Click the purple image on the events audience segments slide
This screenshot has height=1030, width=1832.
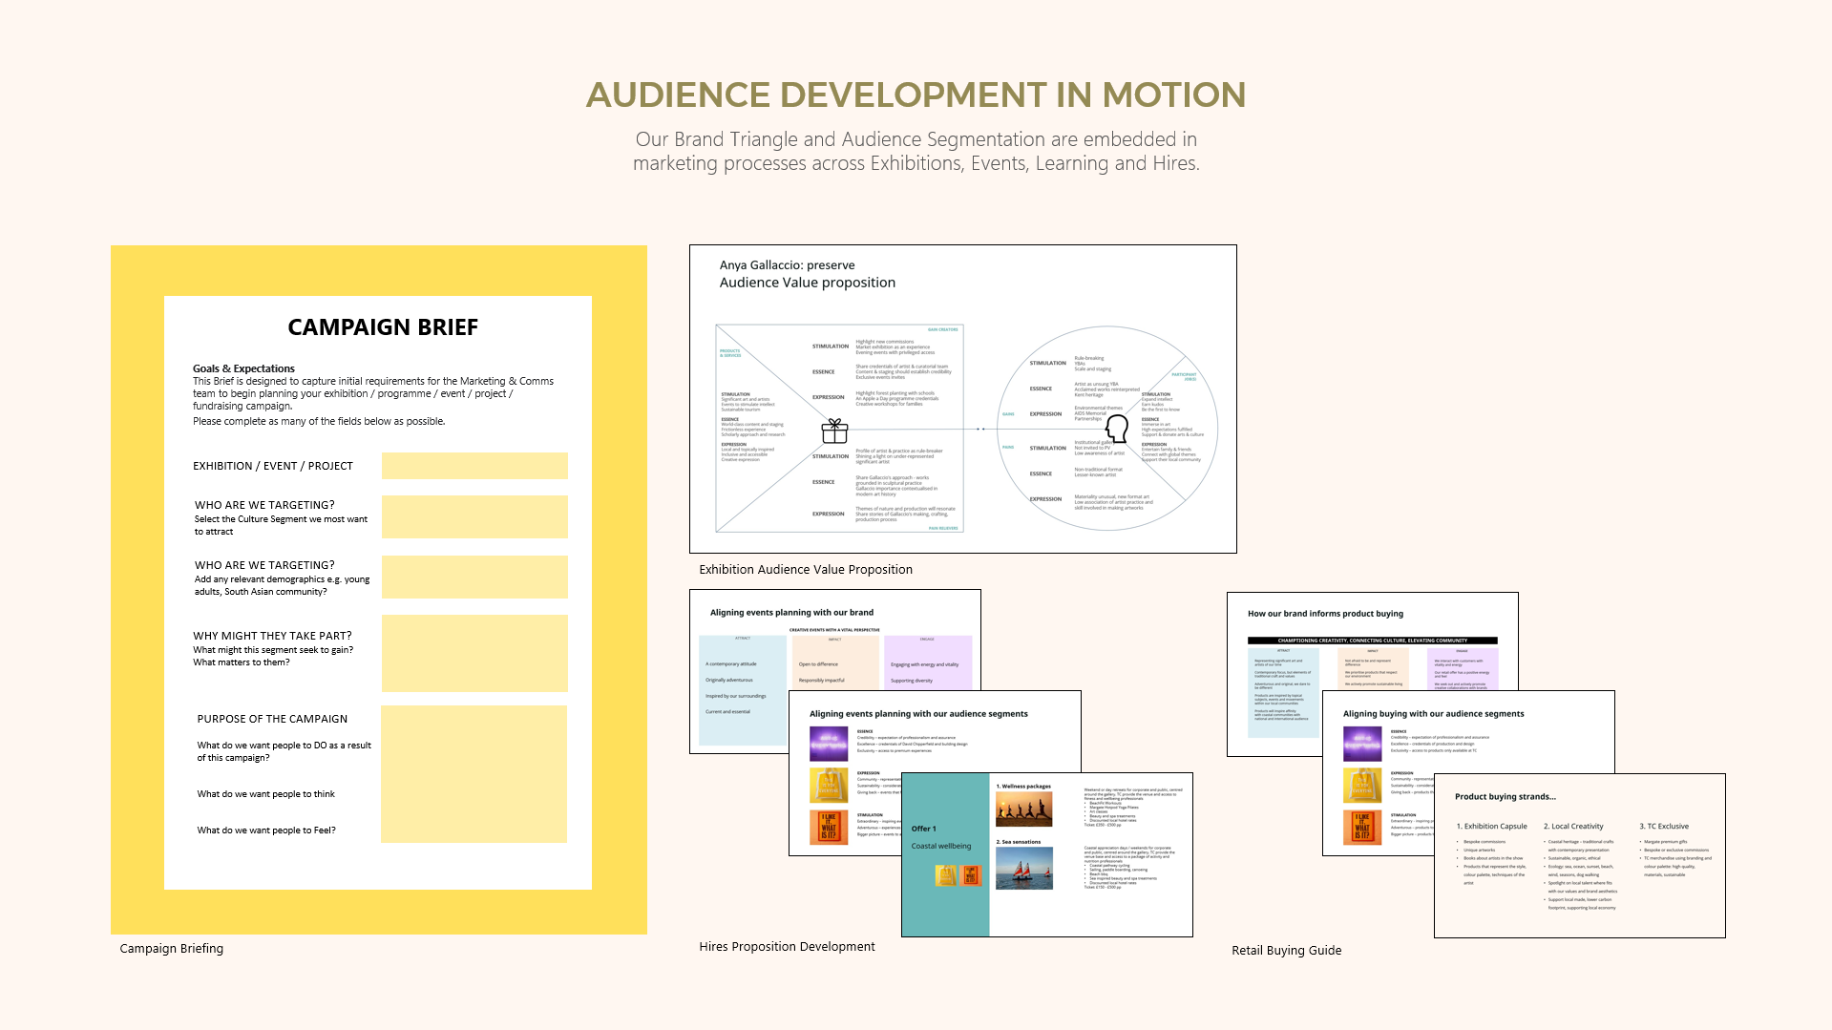[x=828, y=744]
